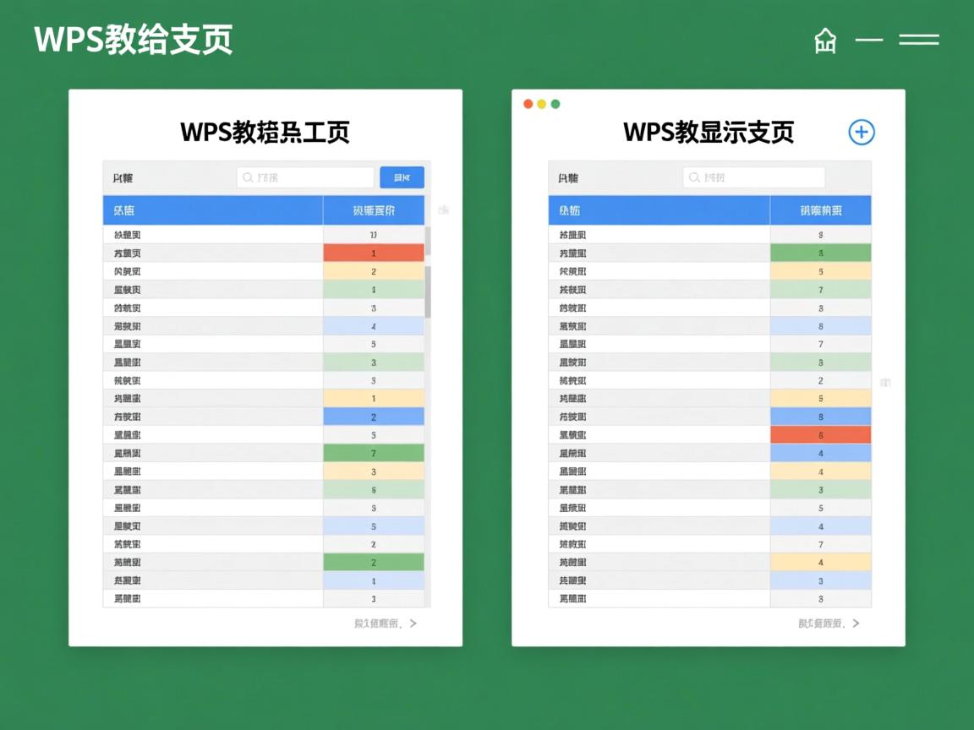Screen dimensions: 974x730
Task: Select the magnifier icon in the right search box
Action: point(695,177)
